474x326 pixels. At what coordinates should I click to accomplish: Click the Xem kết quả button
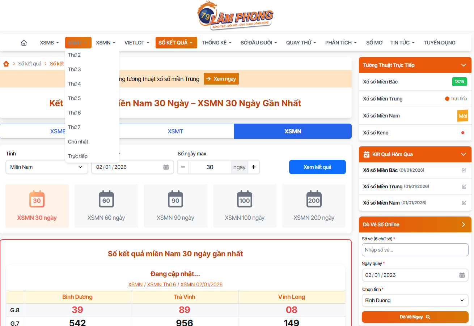tap(317, 167)
